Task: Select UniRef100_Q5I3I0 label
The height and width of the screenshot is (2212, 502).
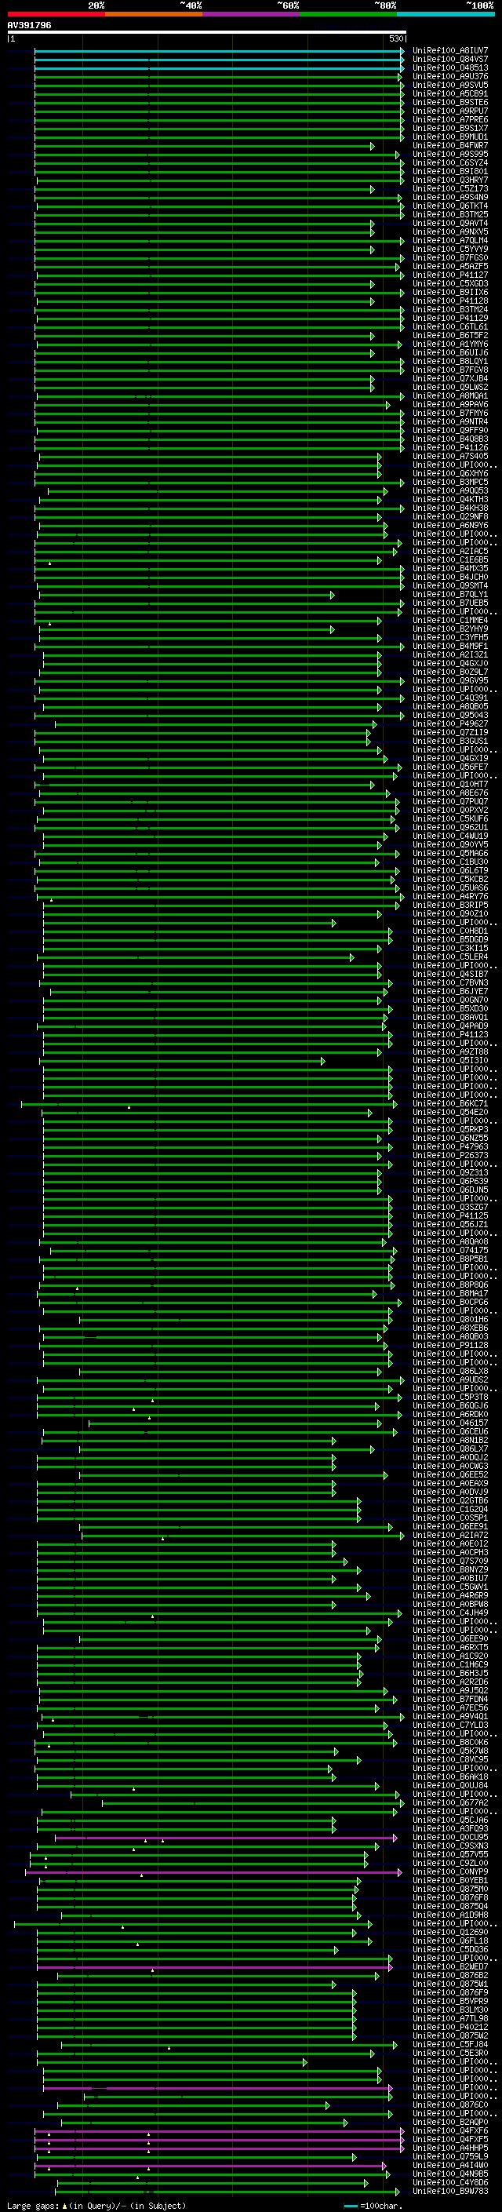Action: [450, 1061]
